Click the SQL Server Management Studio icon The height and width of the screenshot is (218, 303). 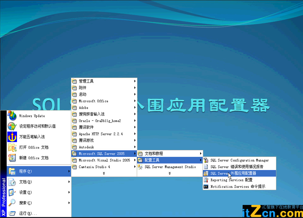pyautogui.click(x=140, y=167)
